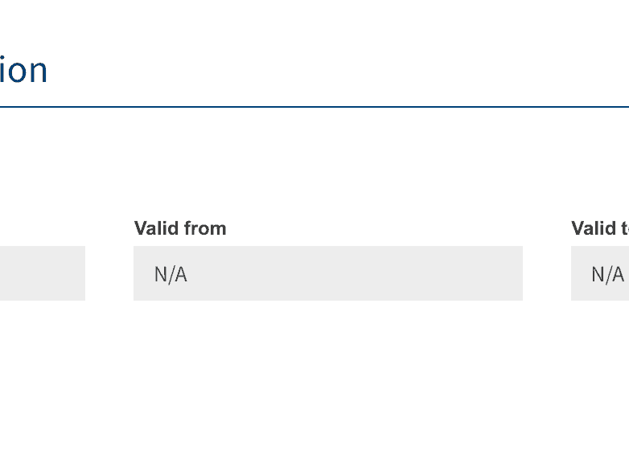Click the Valid from input field
This screenshot has width=629, height=451.
[x=327, y=273]
